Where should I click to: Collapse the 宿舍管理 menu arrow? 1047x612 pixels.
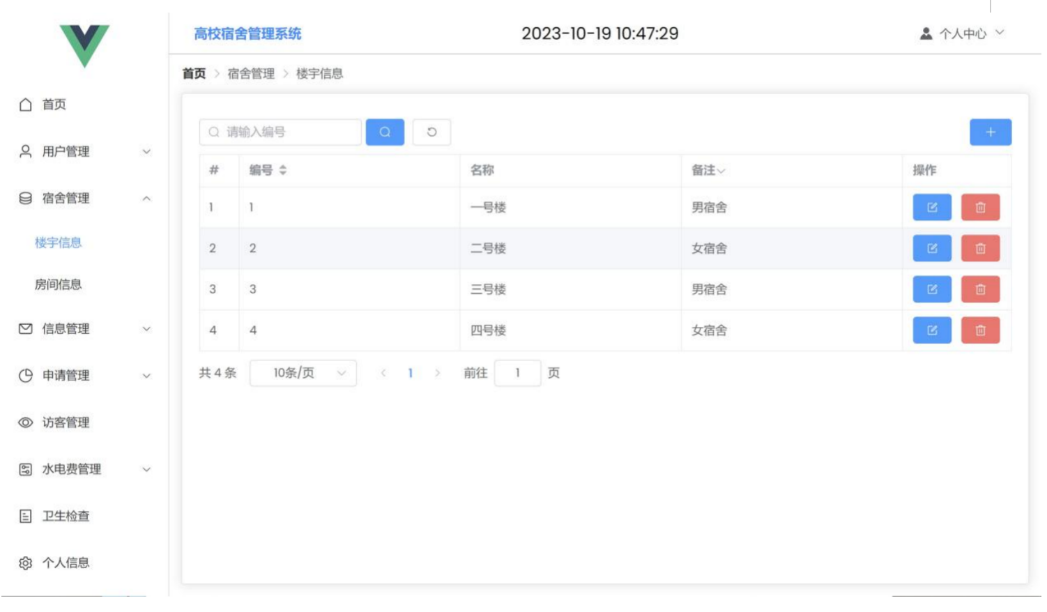(x=146, y=198)
